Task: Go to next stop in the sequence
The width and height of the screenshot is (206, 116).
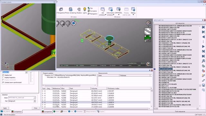Action: [203, 51]
